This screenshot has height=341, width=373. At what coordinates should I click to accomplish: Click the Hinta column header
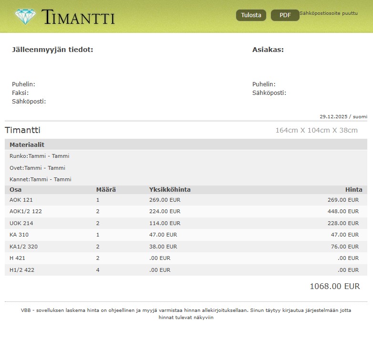(353, 189)
